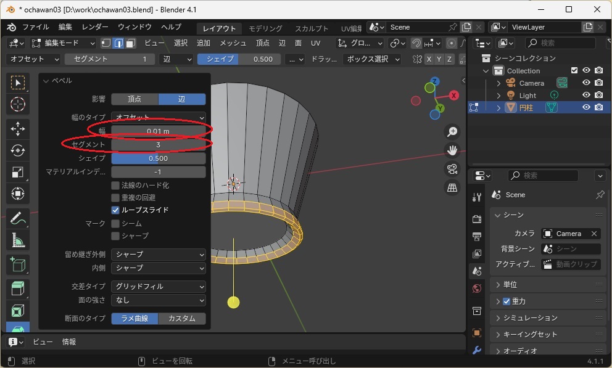Switch to the モデリング workspace tab
Screen dimensions: 612x368
265,28
